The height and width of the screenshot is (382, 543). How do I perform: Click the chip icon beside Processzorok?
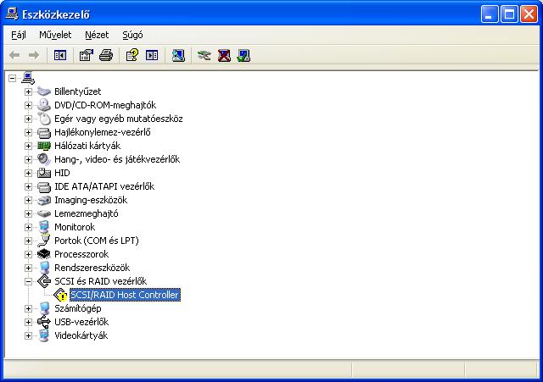43,254
